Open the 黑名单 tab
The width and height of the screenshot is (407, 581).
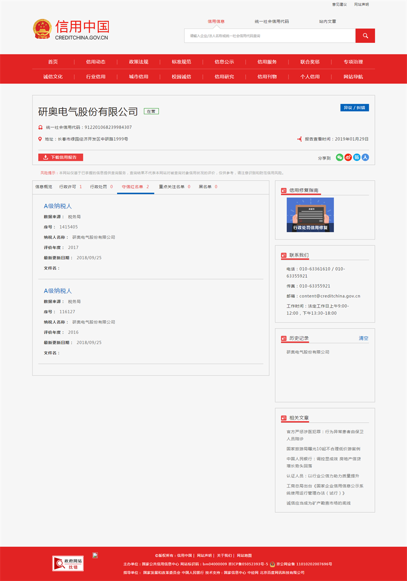(208, 187)
